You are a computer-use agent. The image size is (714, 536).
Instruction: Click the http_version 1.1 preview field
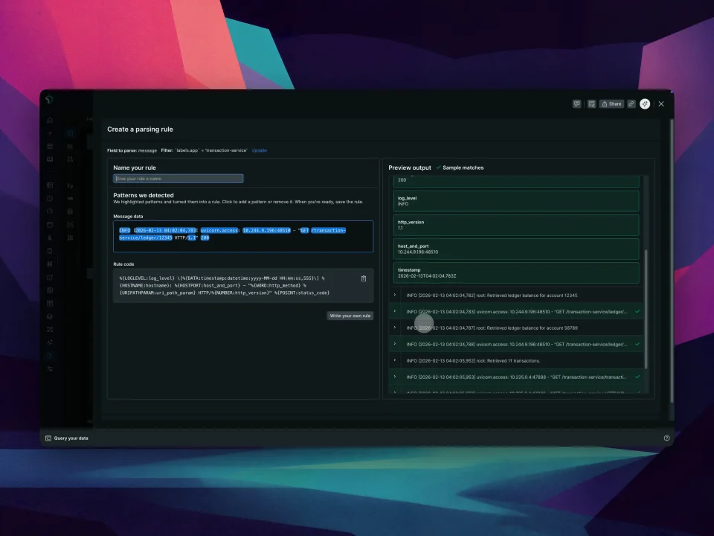[516, 225]
